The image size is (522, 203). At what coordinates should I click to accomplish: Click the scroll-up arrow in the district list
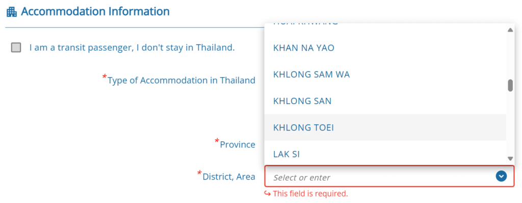(510, 30)
